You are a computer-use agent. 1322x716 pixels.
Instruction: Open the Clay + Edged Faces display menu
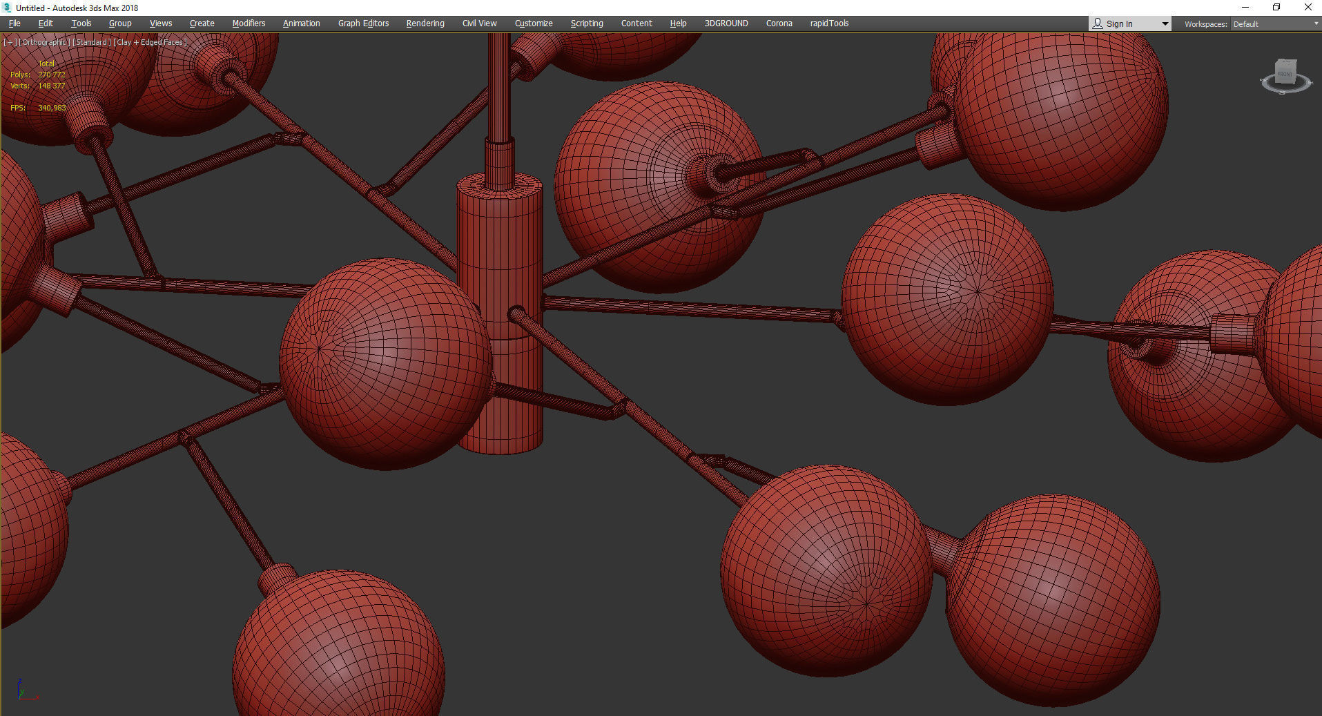(150, 42)
